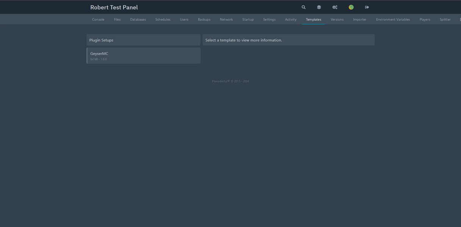Open the Files tab
Viewport: 461px width, 227px height.
click(117, 19)
